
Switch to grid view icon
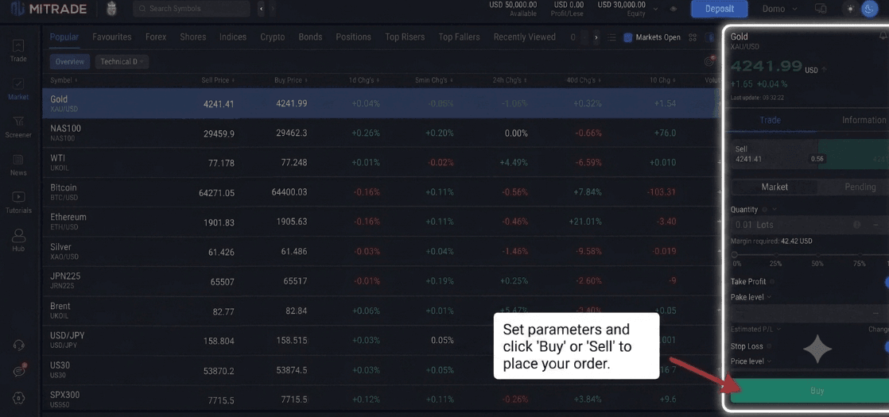click(x=693, y=37)
